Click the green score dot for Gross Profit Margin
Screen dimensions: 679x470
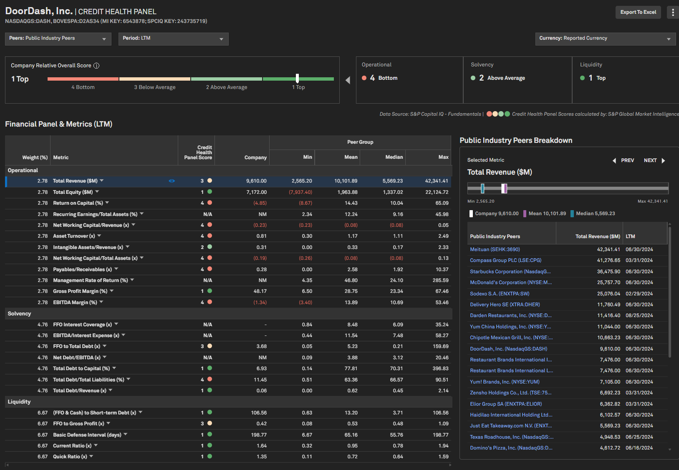point(210,291)
